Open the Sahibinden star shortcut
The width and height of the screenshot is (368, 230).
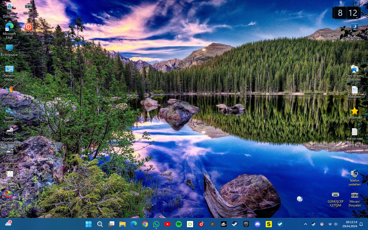click(x=354, y=113)
